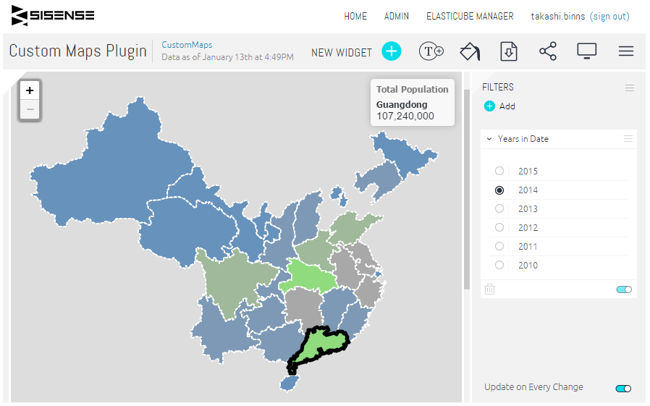Viewport: 650px width, 406px height.
Task: Add a new filter
Action: (499, 106)
